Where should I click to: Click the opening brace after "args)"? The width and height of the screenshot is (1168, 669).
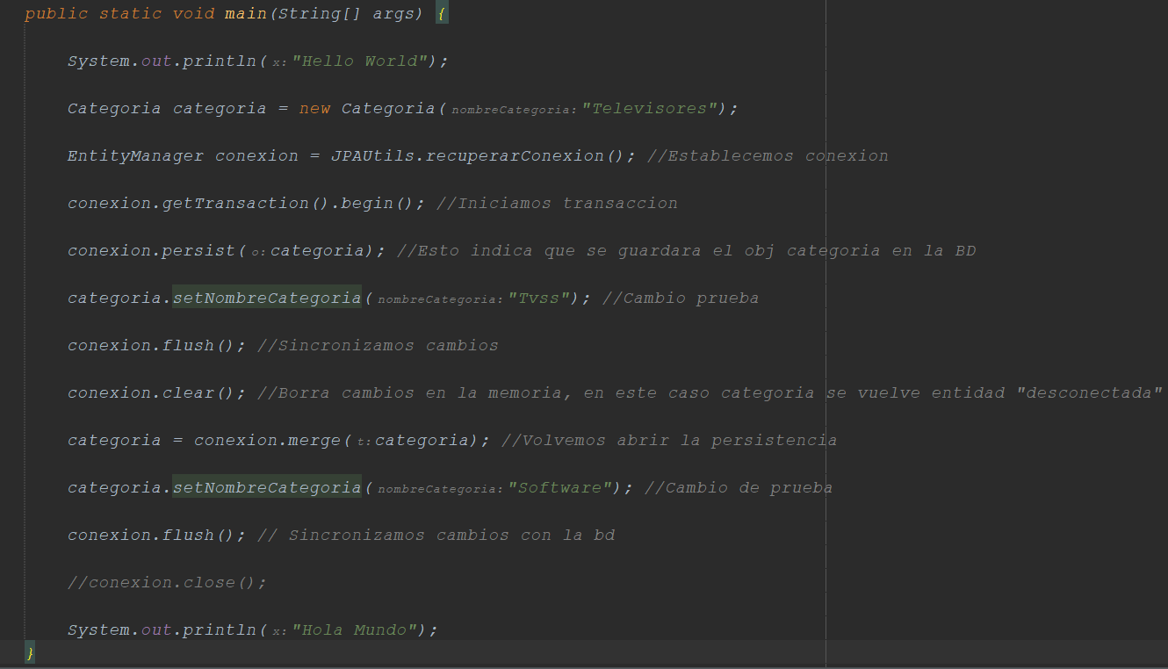pyautogui.click(x=442, y=14)
